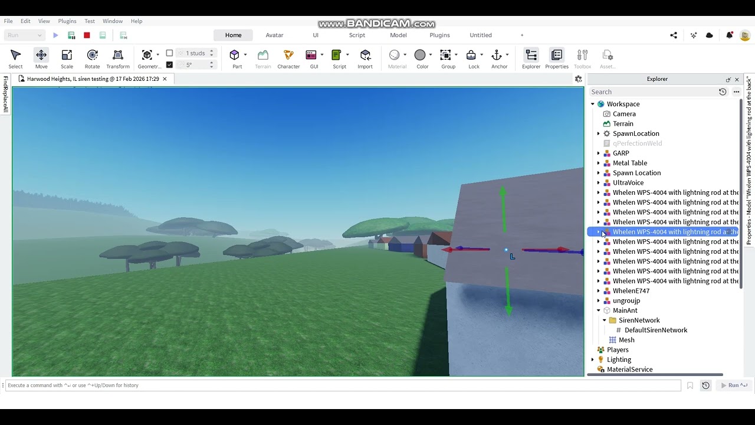Expand the GARP model

coord(599,153)
